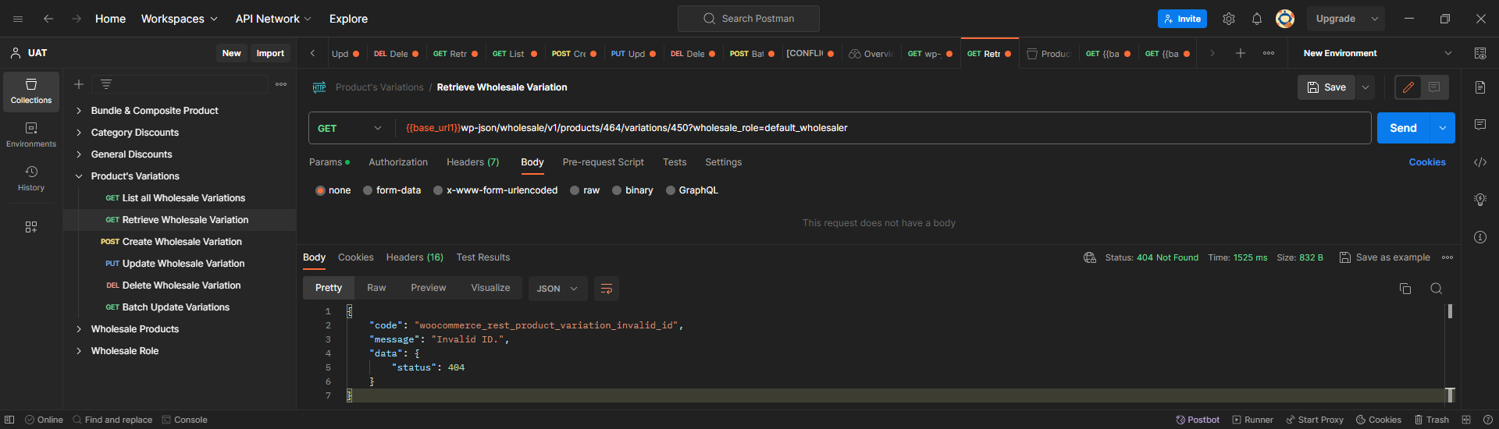Image resolution: width=1499 pixels, height=429 pixels.
Task: Switch to the Pre-request Script tab
Action: [x=603, y=162]
